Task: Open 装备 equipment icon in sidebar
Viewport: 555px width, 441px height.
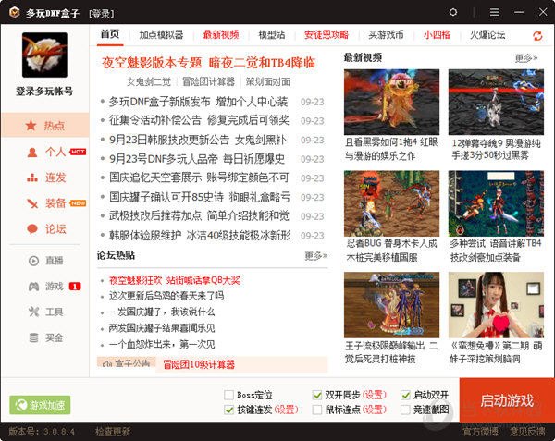Action: coord(32,203)
